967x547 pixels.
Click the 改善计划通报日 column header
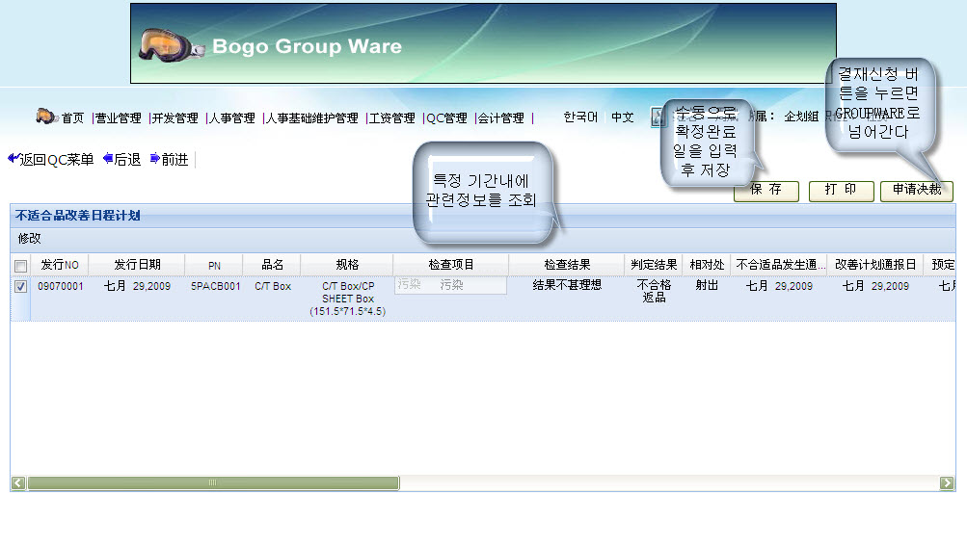coord(875,265)
